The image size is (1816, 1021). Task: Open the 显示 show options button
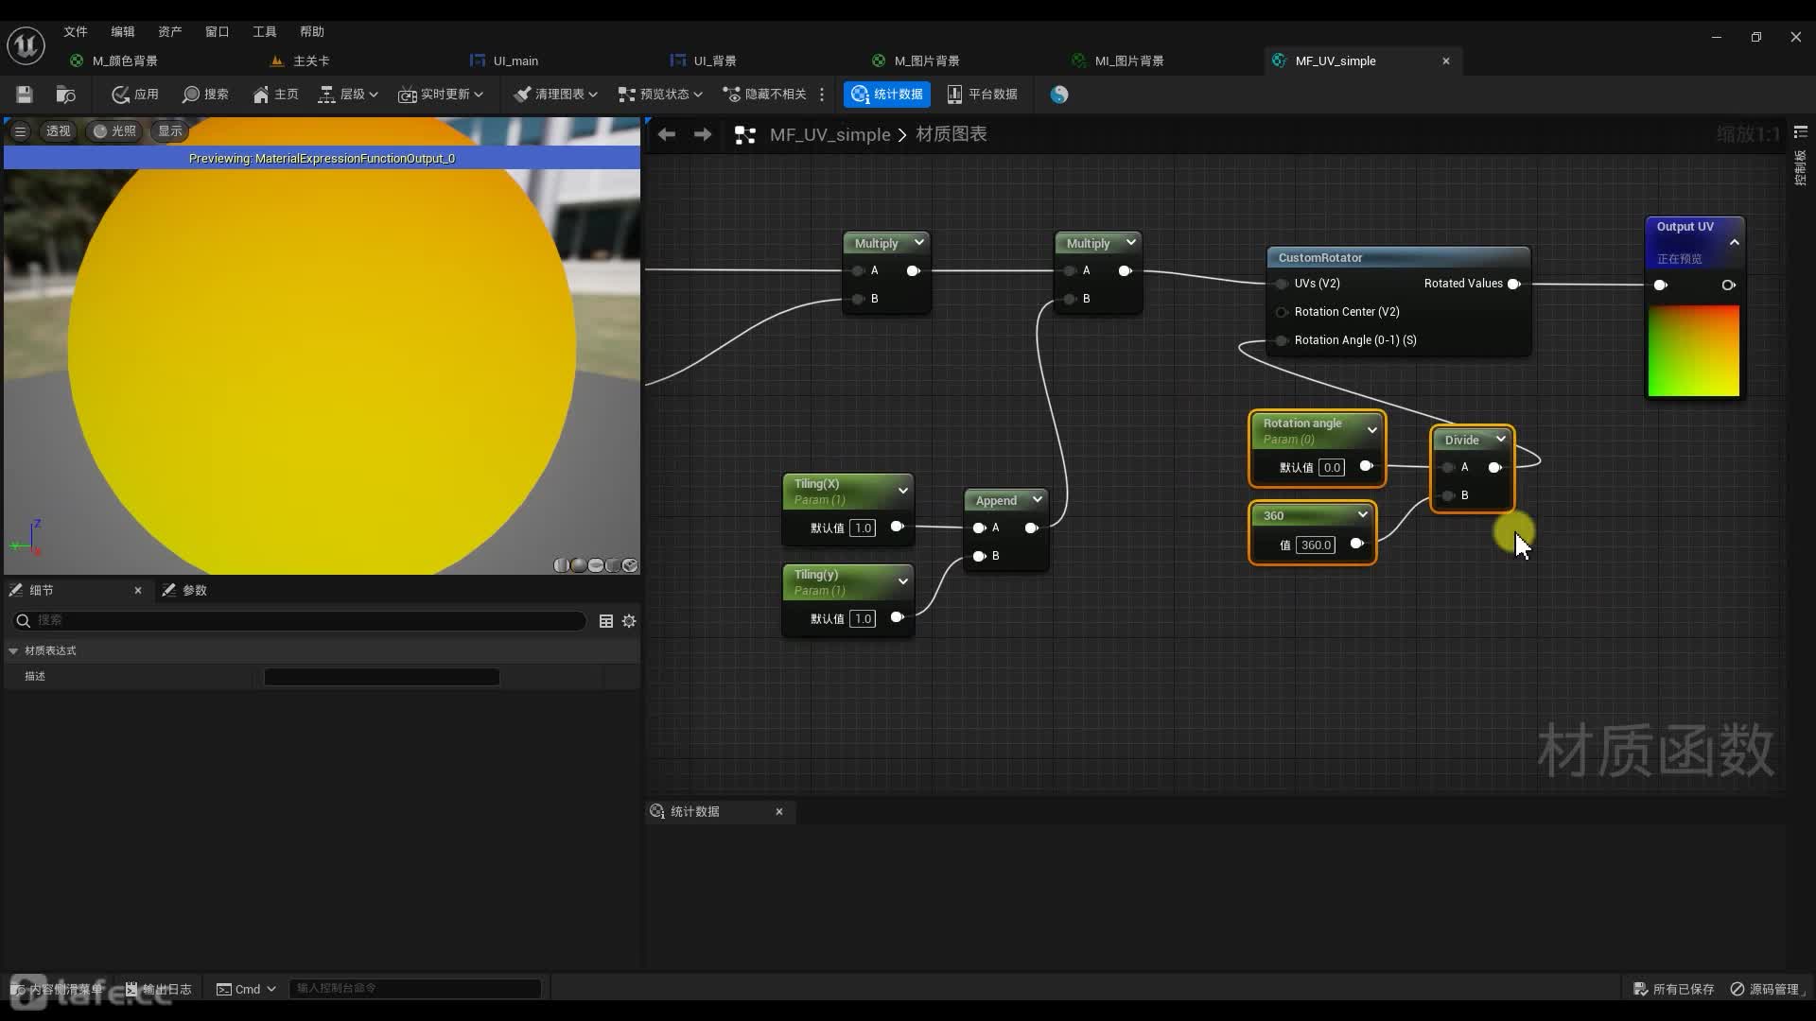tap(170, 131)
